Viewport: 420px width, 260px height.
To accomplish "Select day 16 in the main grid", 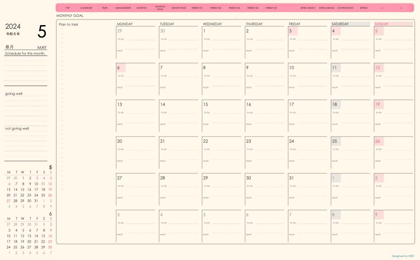I will [x=249, y=104].
